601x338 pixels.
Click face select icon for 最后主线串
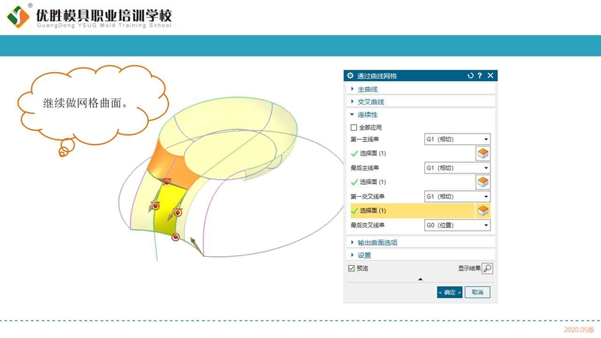coord(483,182)
